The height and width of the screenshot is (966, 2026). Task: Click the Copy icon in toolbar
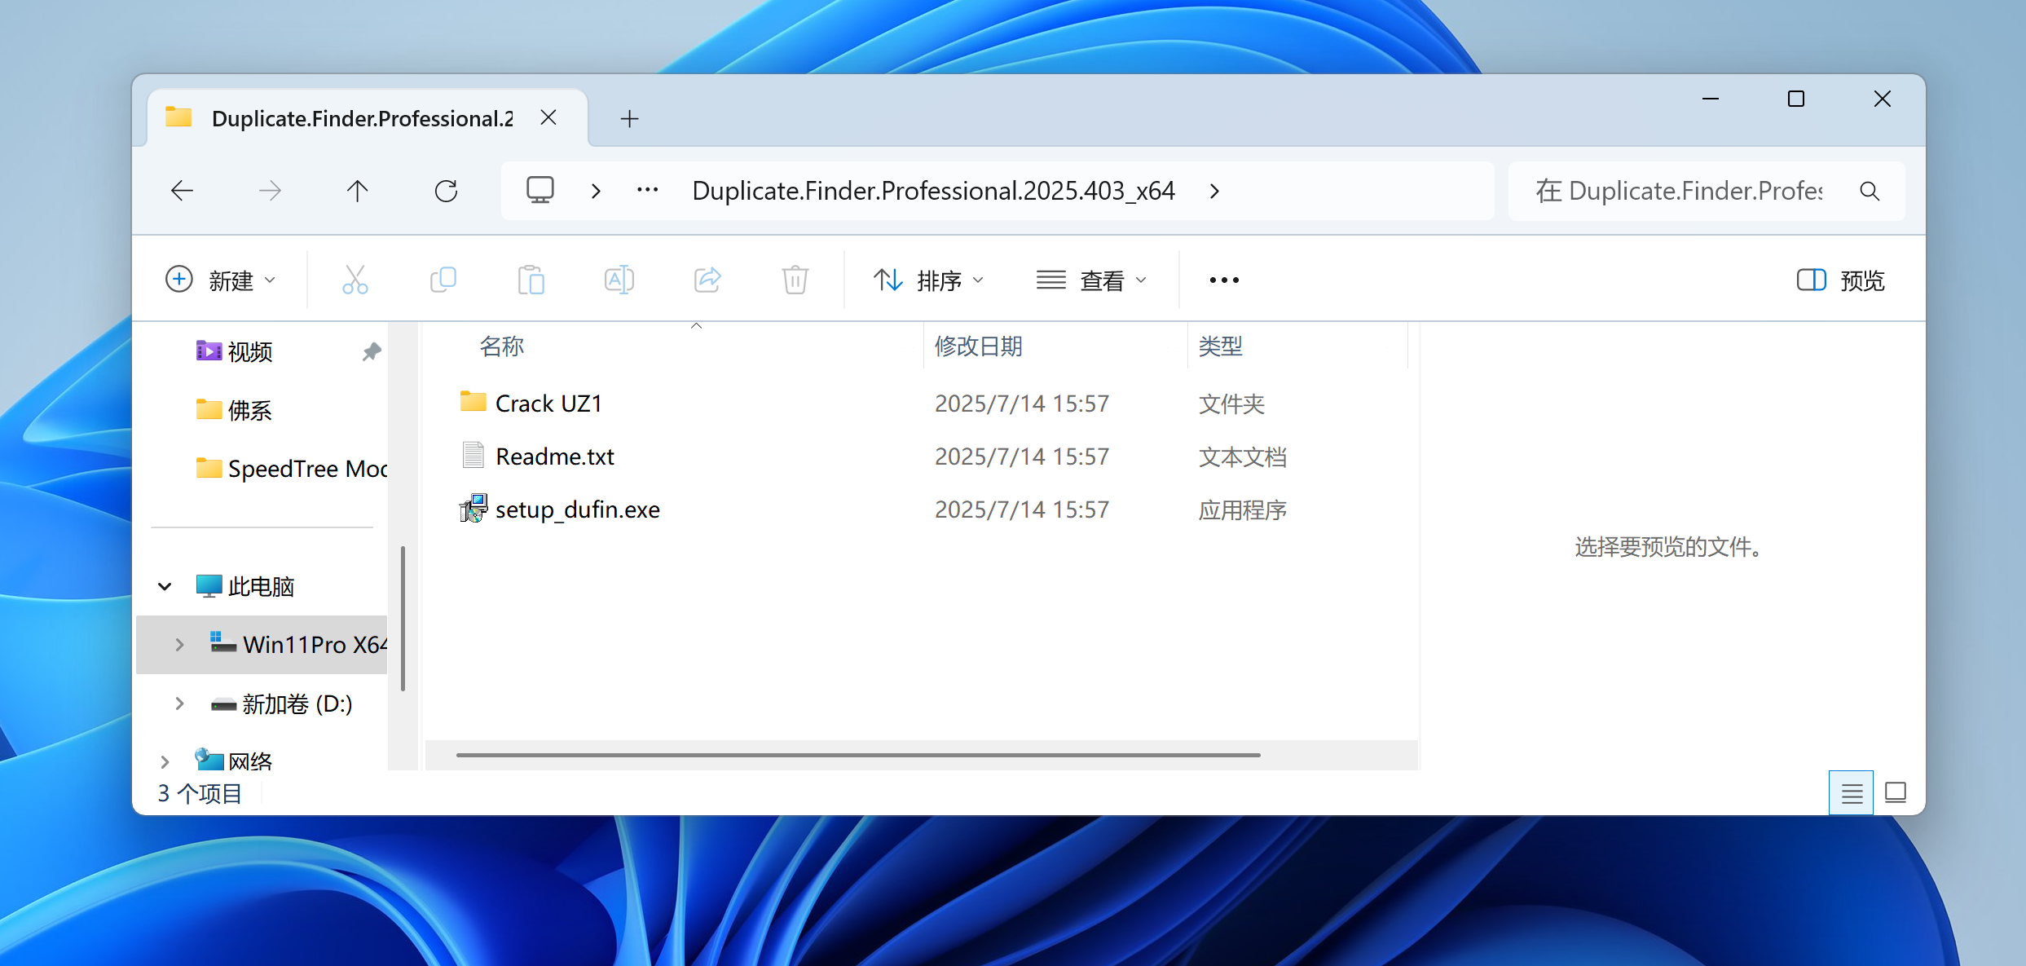tap(443, 280)
